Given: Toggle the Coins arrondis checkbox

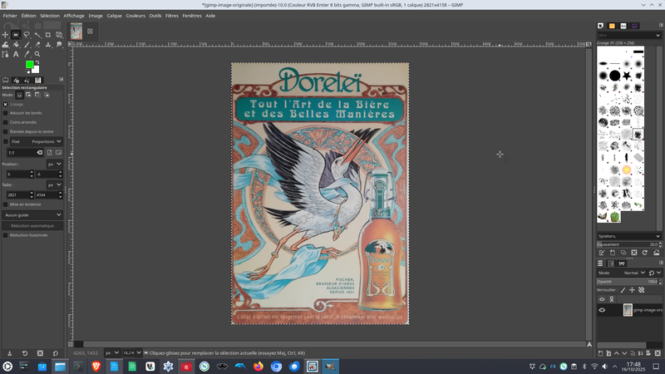Looking at the screenshot, I should tap(5, 122).
